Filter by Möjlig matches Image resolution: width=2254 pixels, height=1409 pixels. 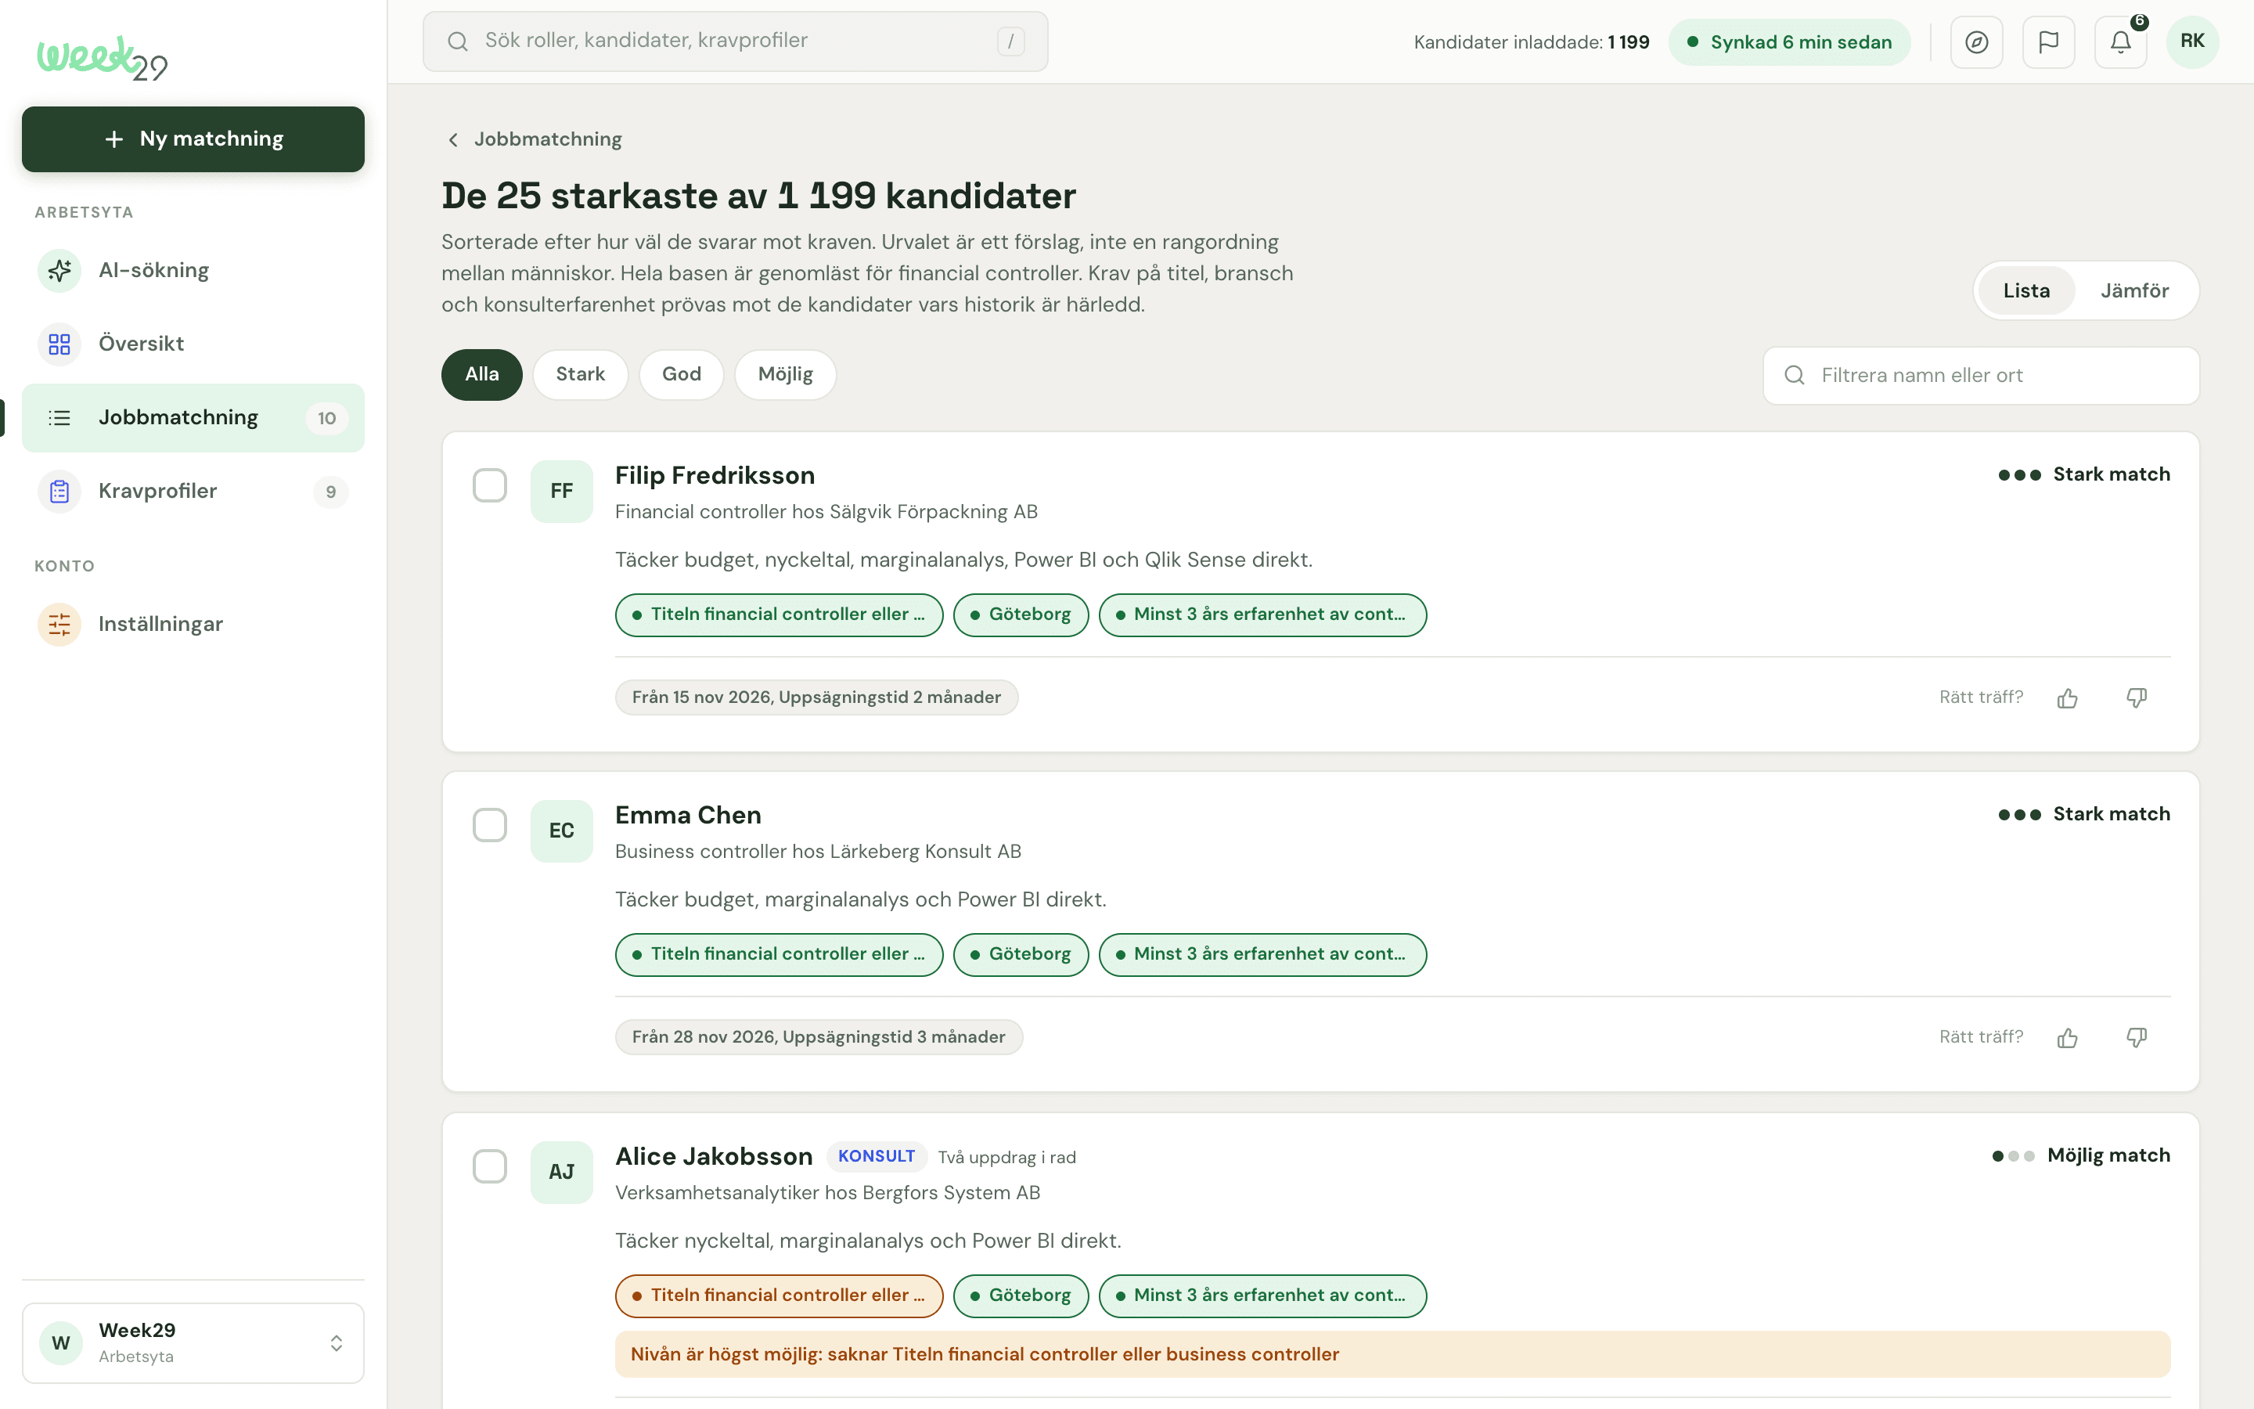point(785,375)
